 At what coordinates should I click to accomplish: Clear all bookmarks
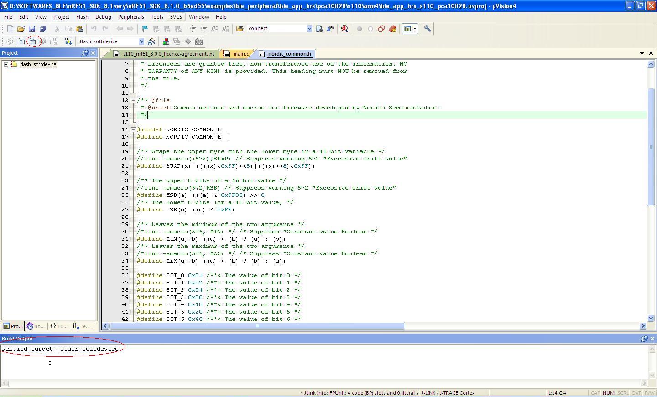pos(178,29)
